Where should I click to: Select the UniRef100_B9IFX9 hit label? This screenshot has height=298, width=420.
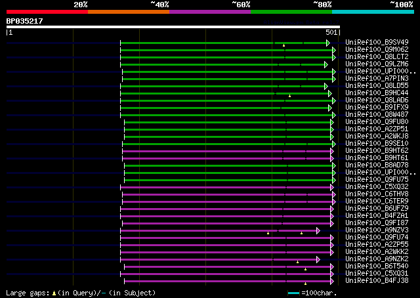377,108
